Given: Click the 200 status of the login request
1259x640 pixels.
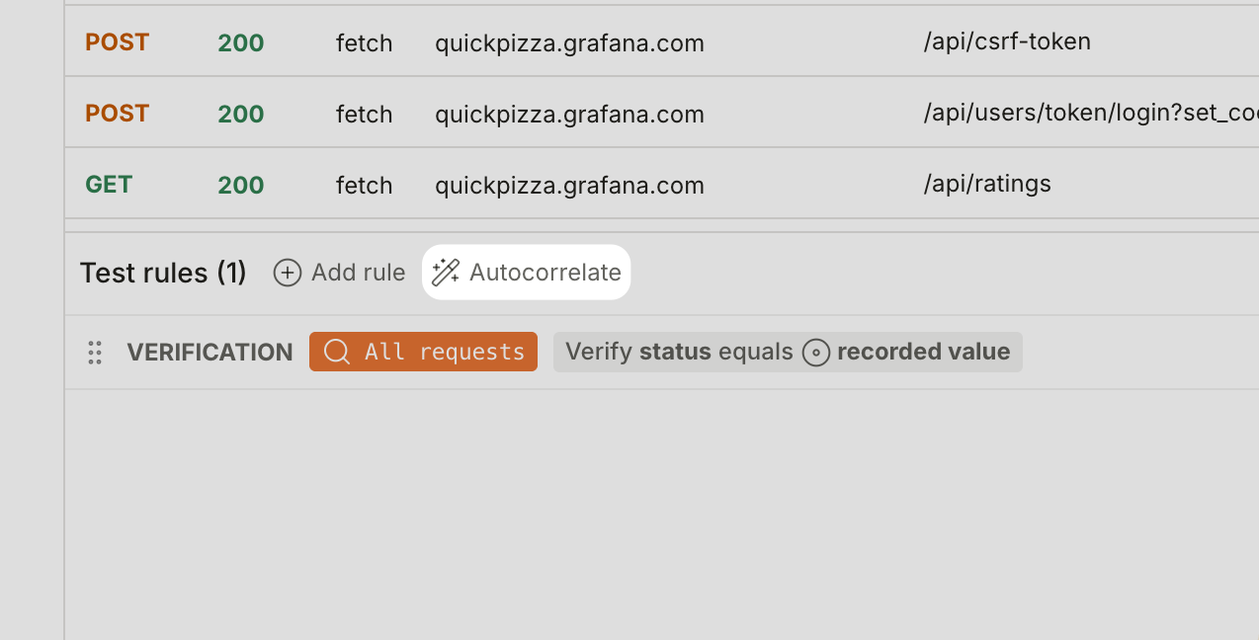Looking at the screenshot, I should tap(241, 114).
